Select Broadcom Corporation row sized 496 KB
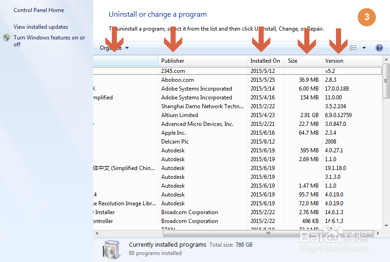The width and height of the screenshot is (390, 262). [x=238, y=221]
